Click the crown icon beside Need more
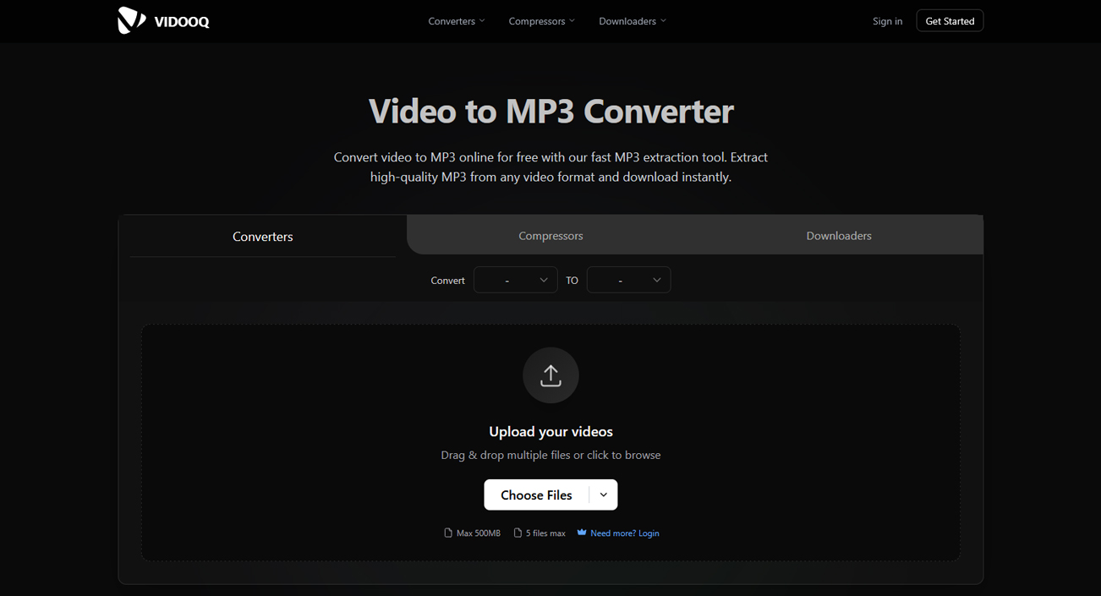 (582, 533)
